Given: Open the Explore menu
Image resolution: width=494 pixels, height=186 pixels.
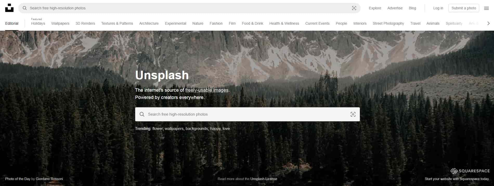Looking at the screenshot, I should pyautogui.click(x=375, y=8).
